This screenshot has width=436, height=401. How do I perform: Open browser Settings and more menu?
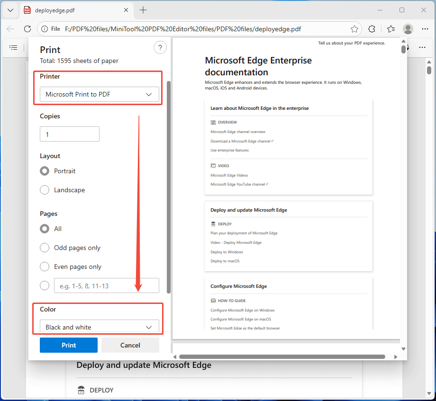point(425,29)
